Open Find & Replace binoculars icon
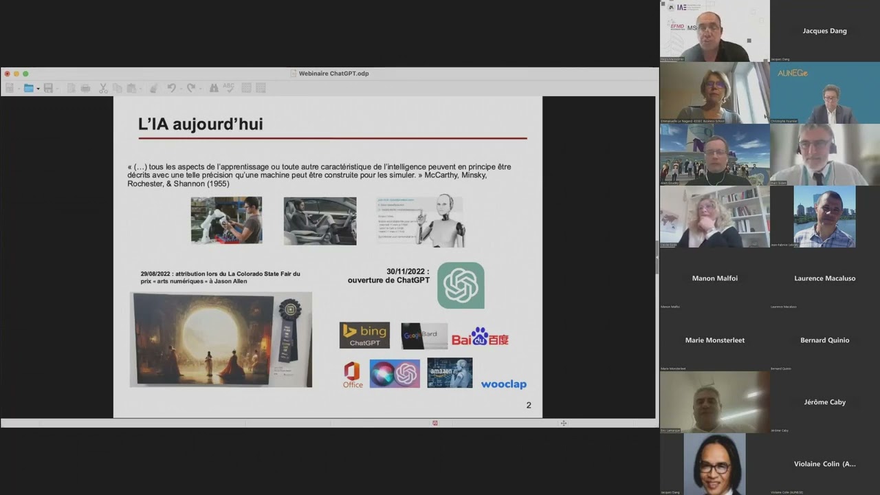The width and height of the screenshot is (880, 495). coord(214,88)
